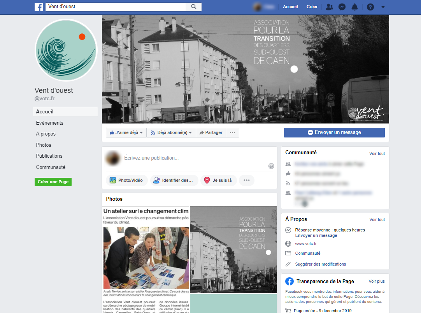Image resolution: width=421 pixels, height=313 pixels.
Task: Click Voir tout in À Propos section
Action: point(377,219)
